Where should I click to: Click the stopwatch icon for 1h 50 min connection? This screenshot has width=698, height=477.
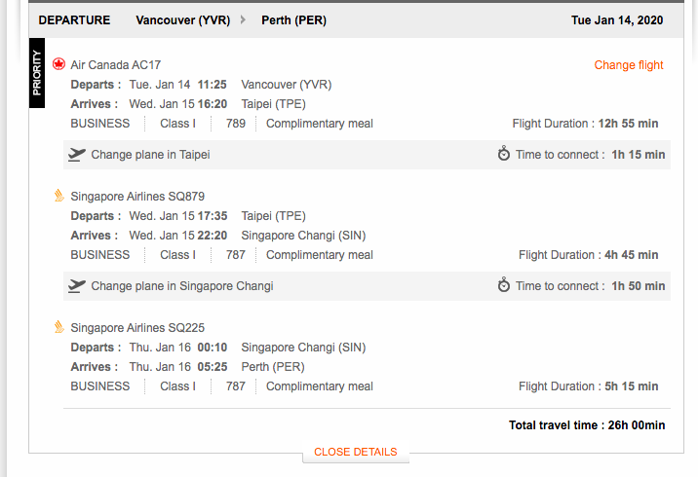(x=504, y=284)
